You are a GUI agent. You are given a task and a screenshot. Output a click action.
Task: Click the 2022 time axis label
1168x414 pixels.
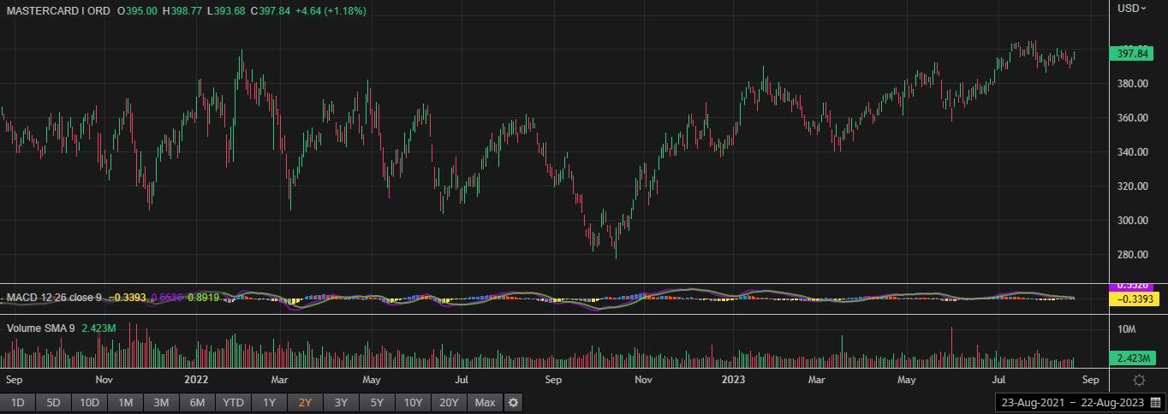(x=196, y=379)
